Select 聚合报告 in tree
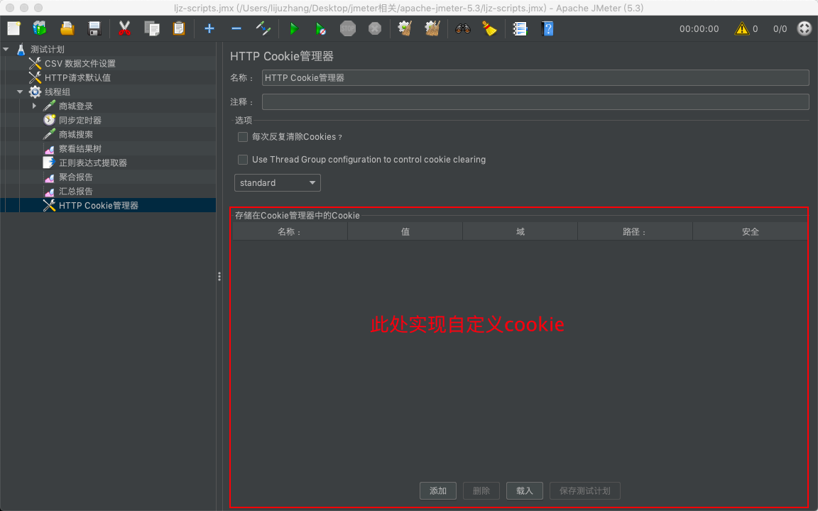The height and width of the screenshot is (511, 818). pyautogui.click(x=76, y=177)
